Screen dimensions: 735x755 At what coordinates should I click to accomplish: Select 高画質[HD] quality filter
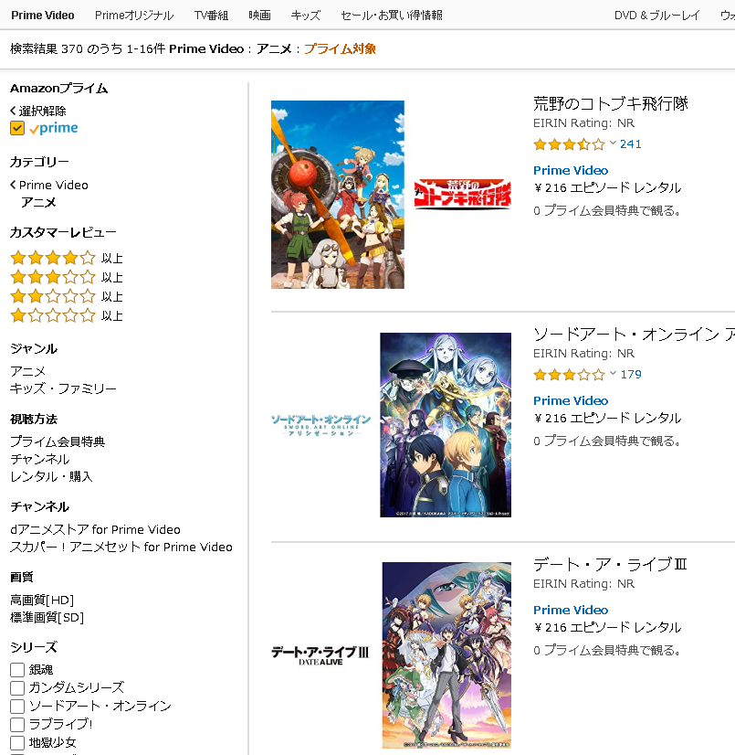(x=42, y=600)
